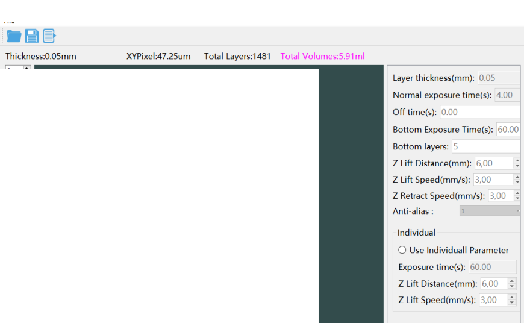Click the magenta Total Volumes:5.91ml text
This screenshot has height=323, width=524.
tap(322, 56)
